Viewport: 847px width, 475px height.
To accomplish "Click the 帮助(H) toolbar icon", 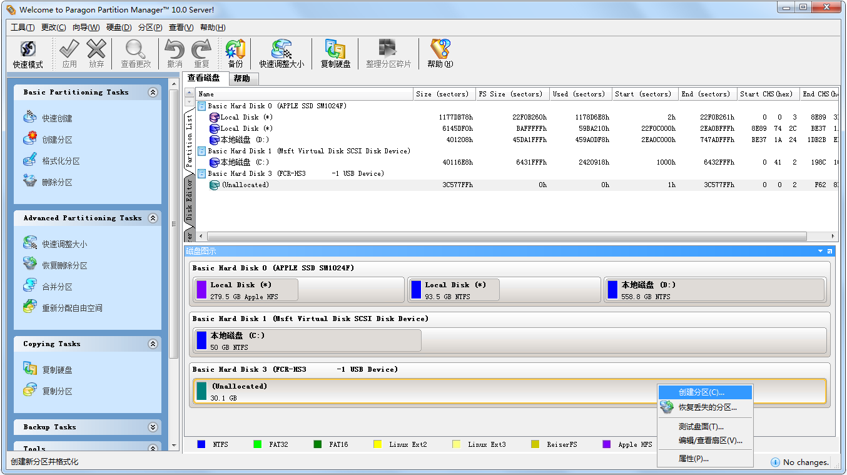I will (x=440, y=54).
